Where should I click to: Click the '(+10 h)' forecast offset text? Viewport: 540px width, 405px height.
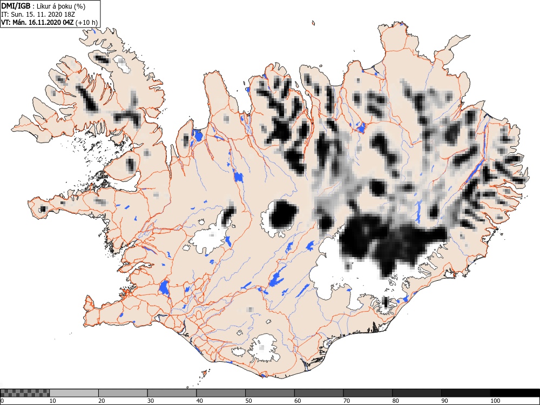click(x=86, y=23)
